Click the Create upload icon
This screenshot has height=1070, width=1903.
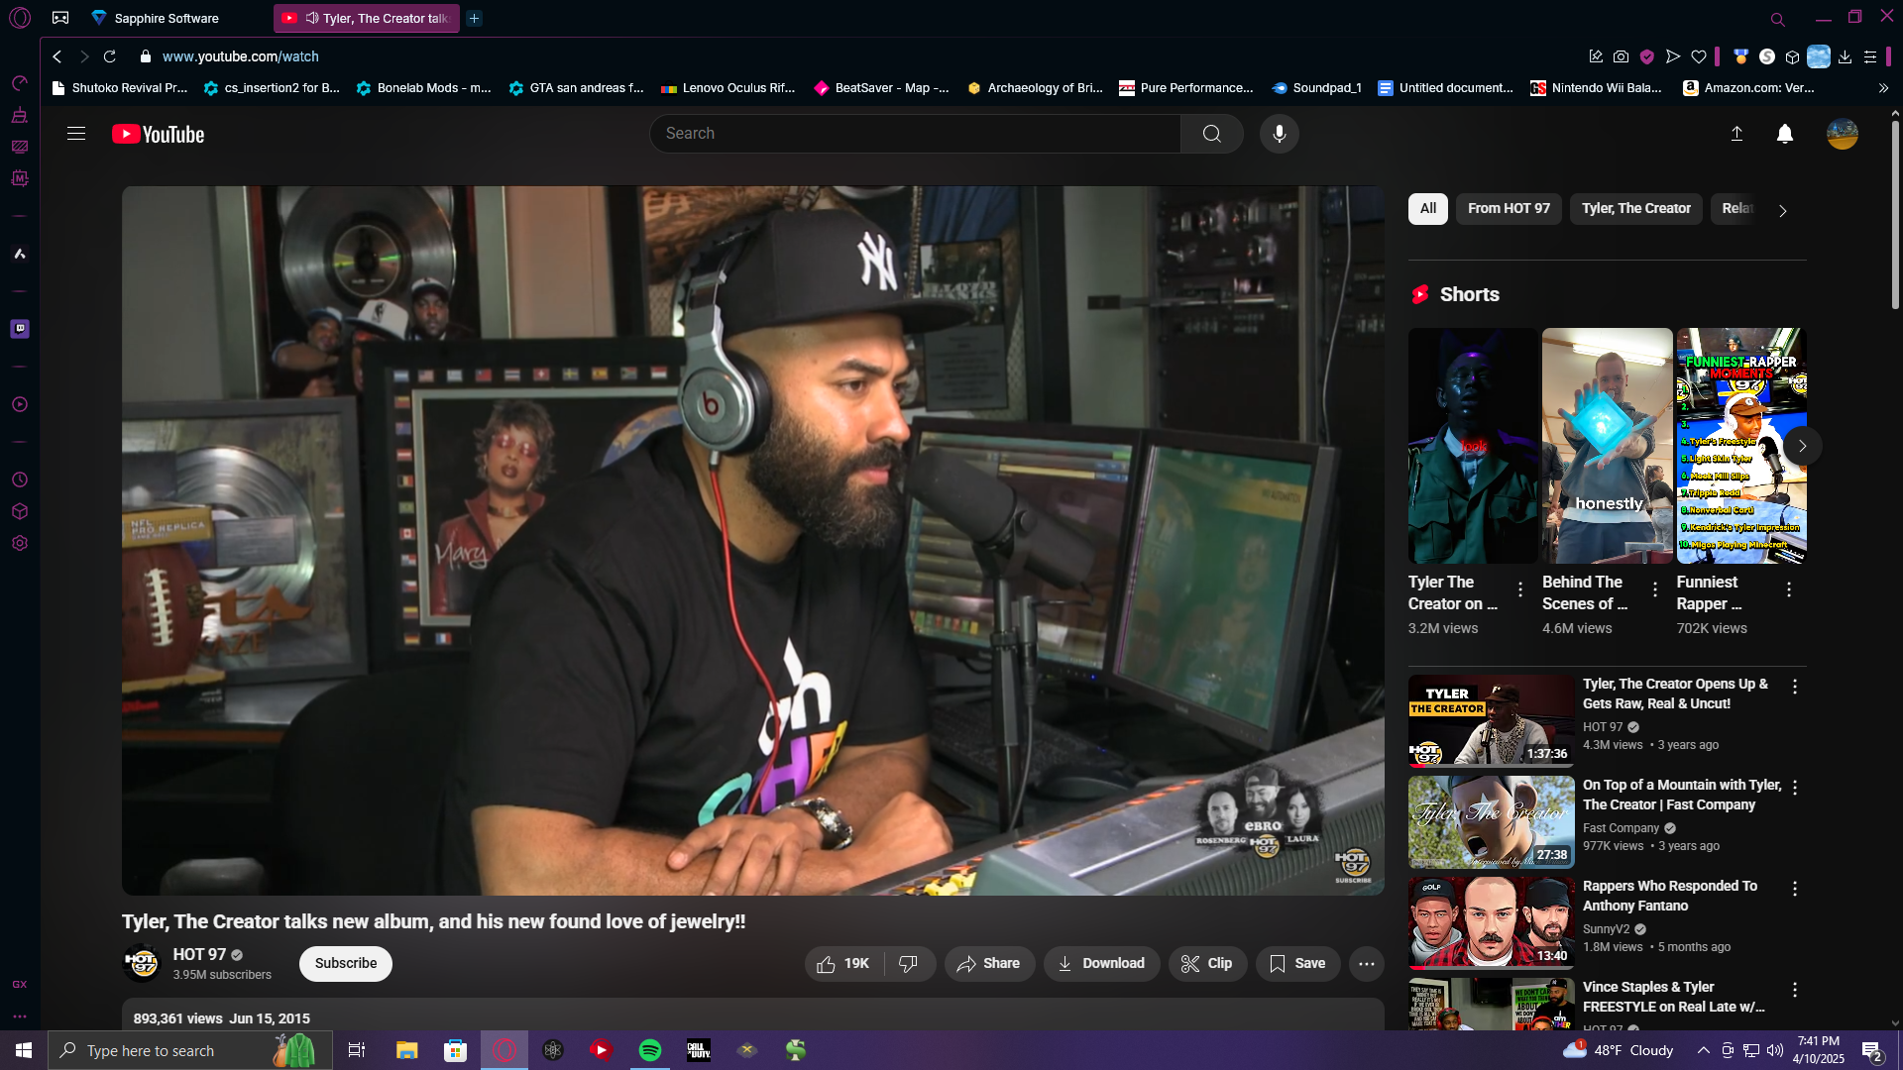[1736, 134]
